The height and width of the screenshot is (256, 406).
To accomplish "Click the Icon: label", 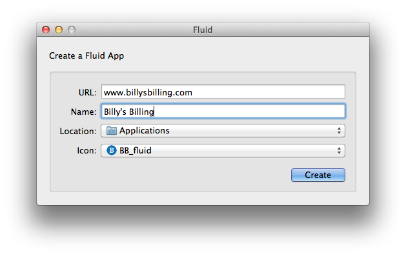I will 86,150.
